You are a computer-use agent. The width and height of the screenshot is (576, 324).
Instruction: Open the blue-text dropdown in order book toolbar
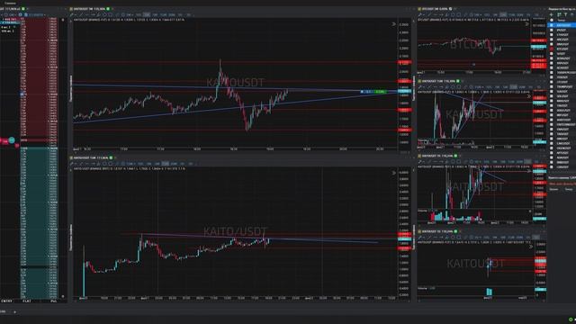coord(37,14)
